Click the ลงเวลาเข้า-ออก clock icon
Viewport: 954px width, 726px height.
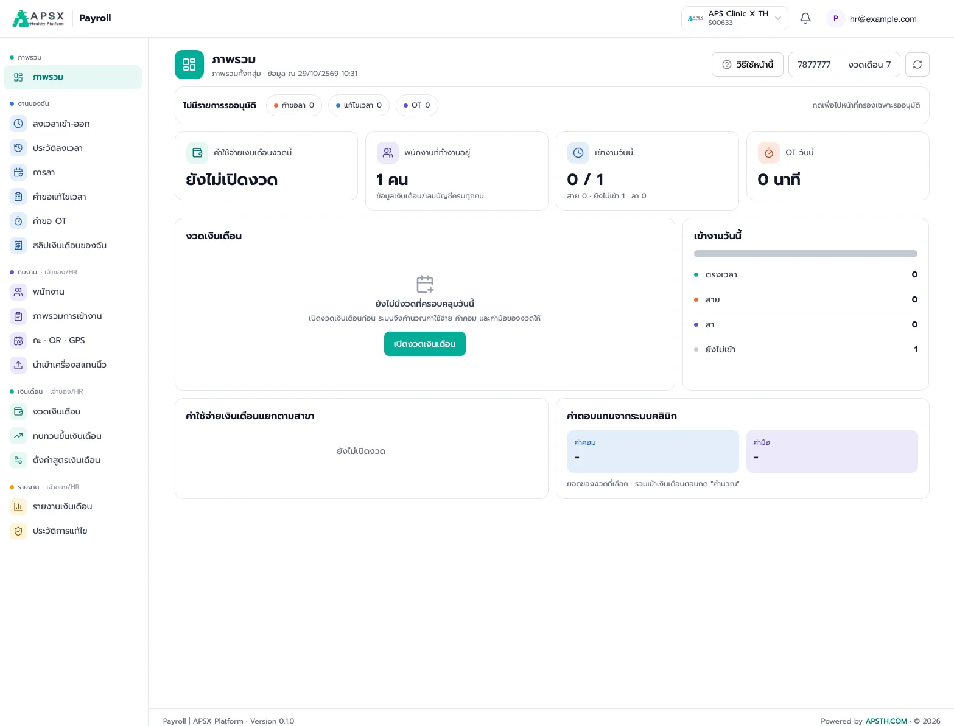pyautogui.click(x=18, y=124)
